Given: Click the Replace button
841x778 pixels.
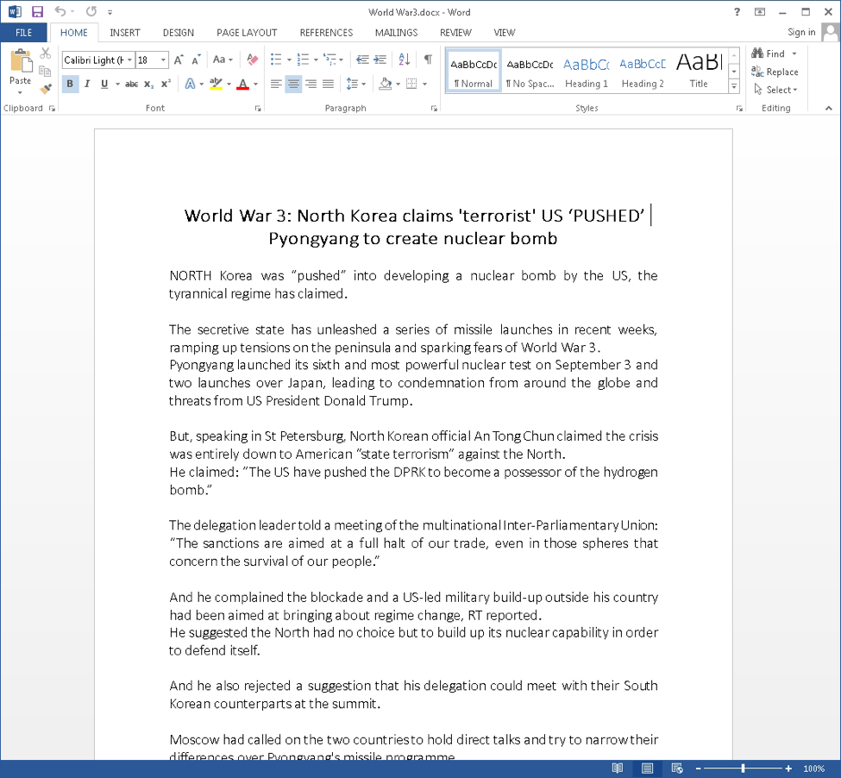Looking at the screenshot, I should point(775,72).
